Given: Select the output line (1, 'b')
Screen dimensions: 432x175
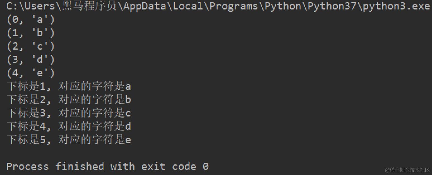Looking at the screenshot, I should pyautogui.click(x=31, y=33).
